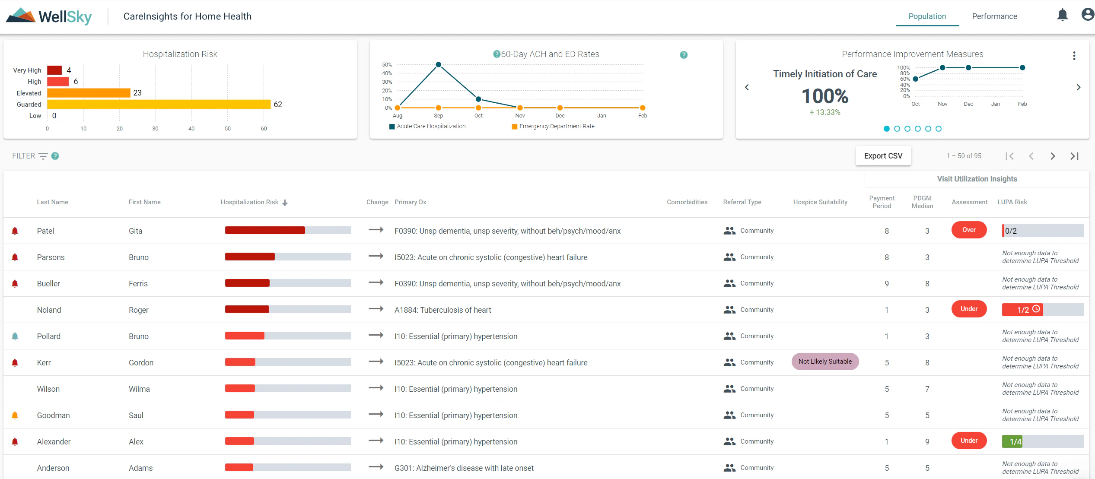Viewport: 1095px width, 479px height.
Task: Open the notifications bell at top right
Action: click(1063, 15)
